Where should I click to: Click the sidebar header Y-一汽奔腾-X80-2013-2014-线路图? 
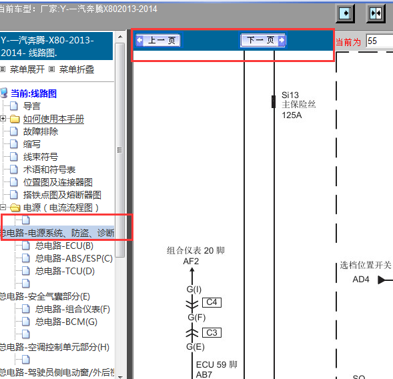(x=56, y=46)
